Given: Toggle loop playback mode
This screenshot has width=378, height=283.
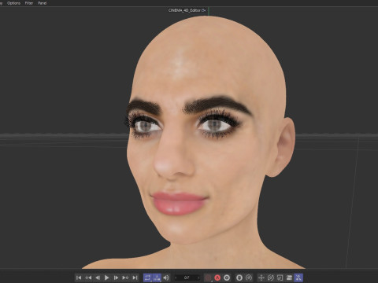Looking at the screenshot, I should point(147,277).
